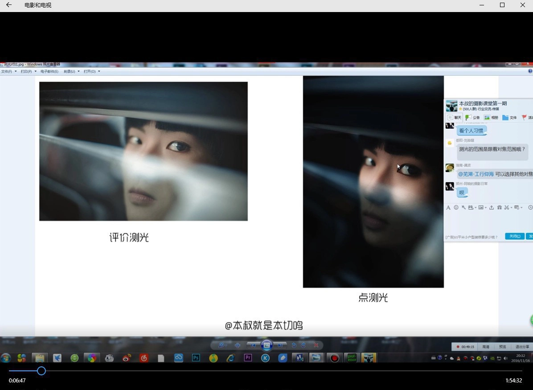This screenshot has width=533, height=390.
Task: Expand the 刻录(U) dropdown menu
Action: click(71, 71)
